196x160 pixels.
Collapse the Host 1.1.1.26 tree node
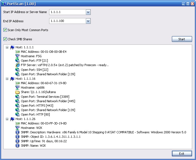click(x=7, y=119)
